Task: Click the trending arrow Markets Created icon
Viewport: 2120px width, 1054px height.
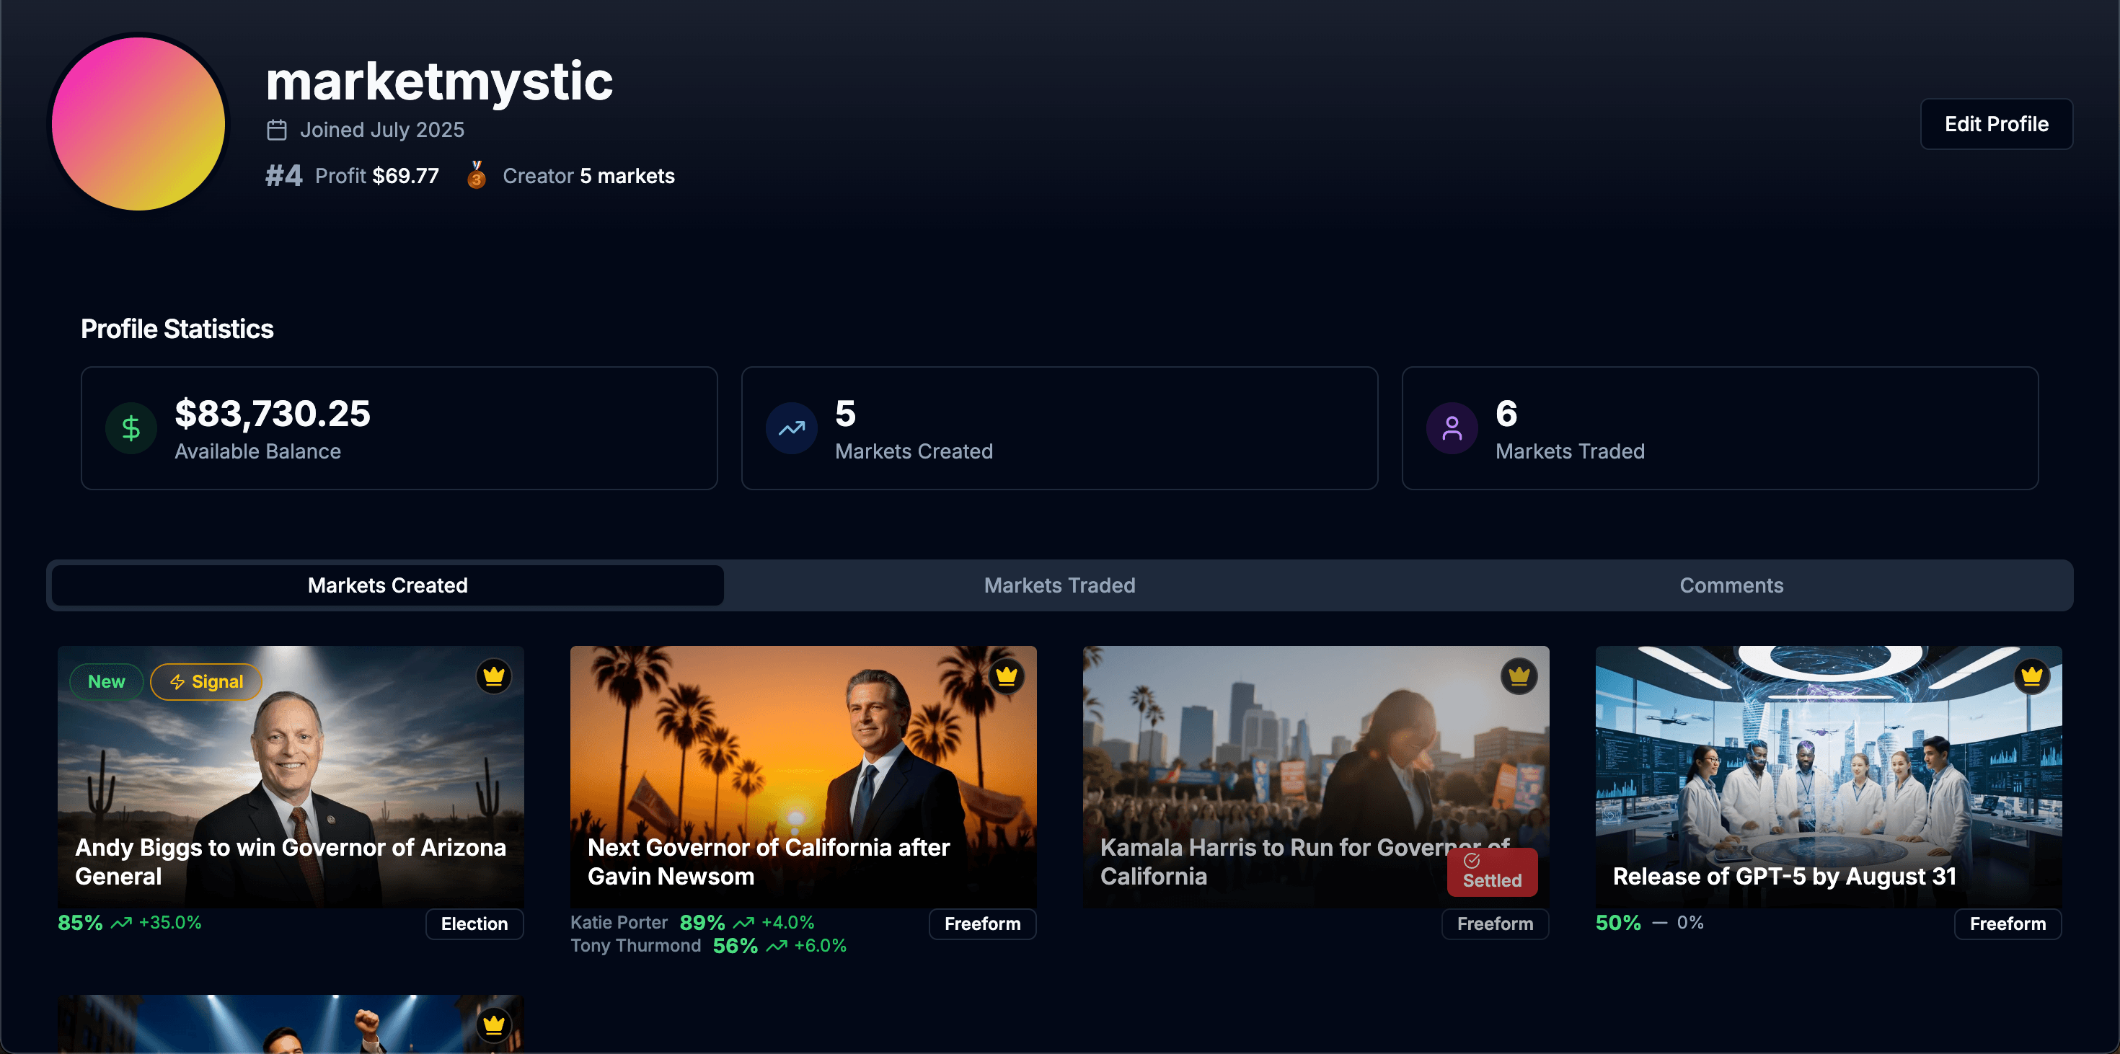Action: click(x=792, y=428)
